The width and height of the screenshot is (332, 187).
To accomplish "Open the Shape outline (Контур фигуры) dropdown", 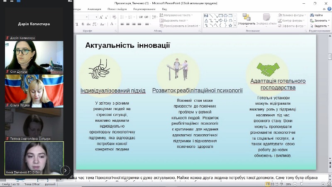I will coord(293,20).
